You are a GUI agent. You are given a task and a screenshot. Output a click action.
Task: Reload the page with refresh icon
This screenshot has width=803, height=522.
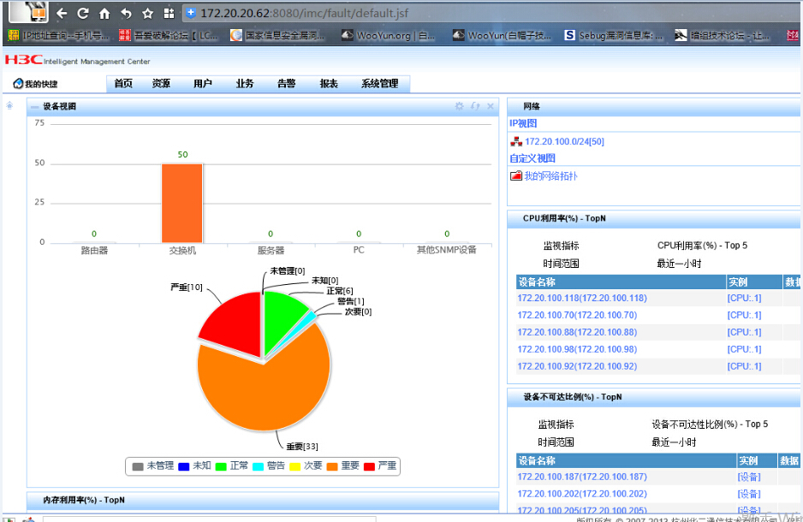click(x=83, y=14)
